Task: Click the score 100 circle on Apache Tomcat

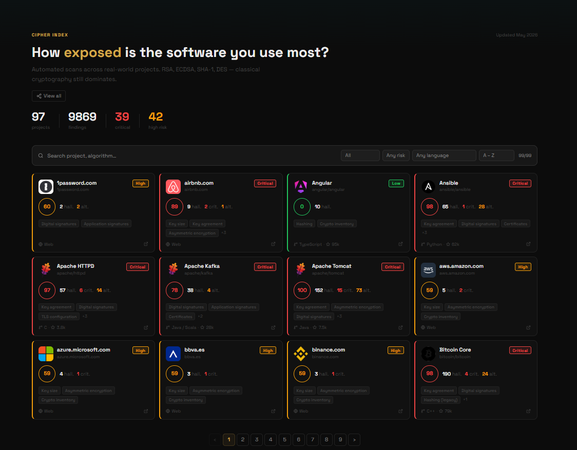Action: (302, 290)
